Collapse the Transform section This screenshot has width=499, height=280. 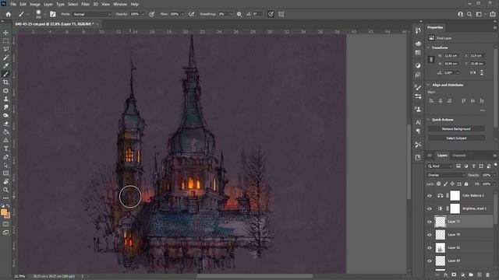pos(428,47)
